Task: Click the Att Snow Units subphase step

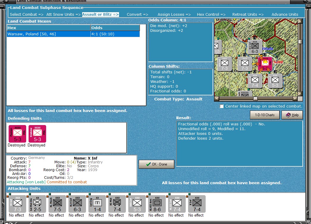Action: pos(63,15)
